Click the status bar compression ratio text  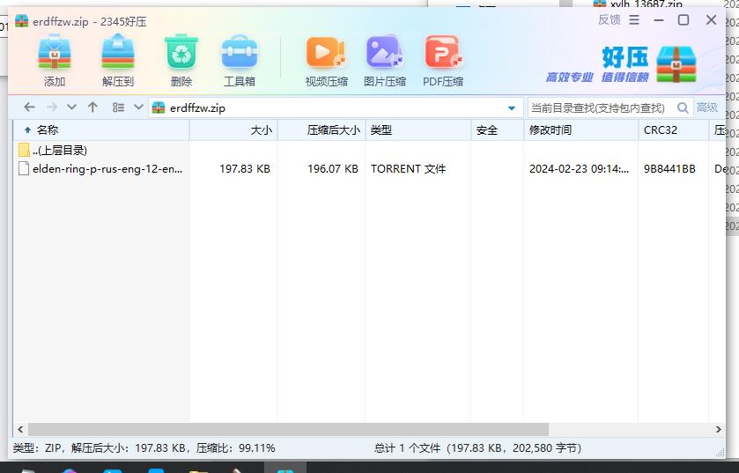click(236, 447)
